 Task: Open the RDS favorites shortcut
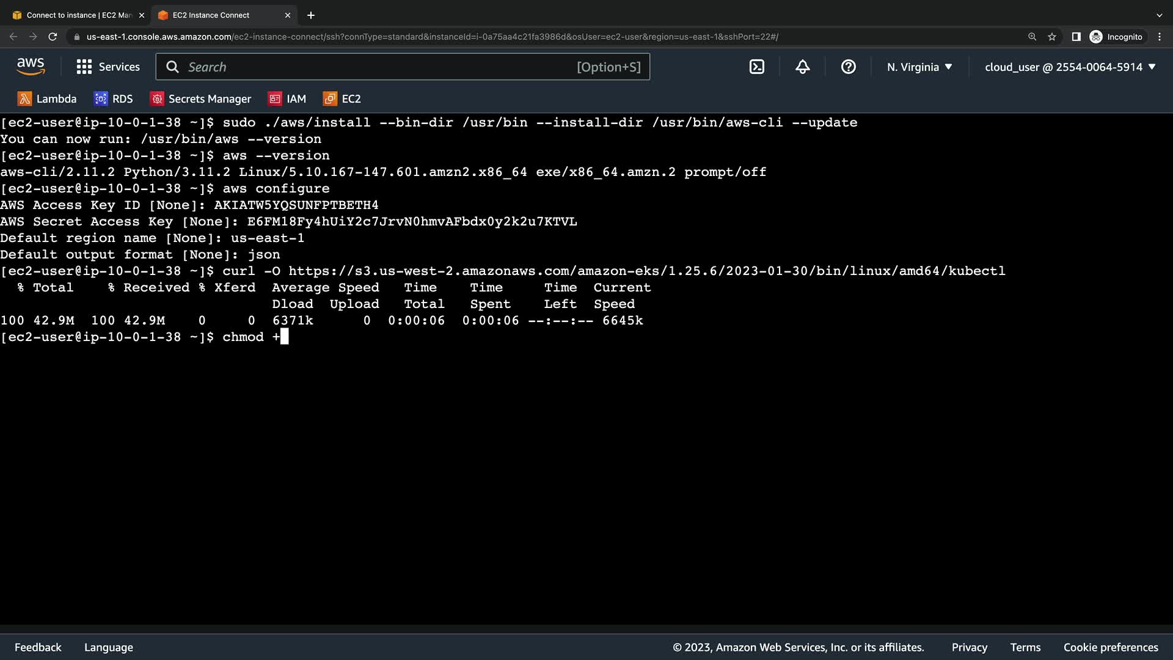point(113,99)
